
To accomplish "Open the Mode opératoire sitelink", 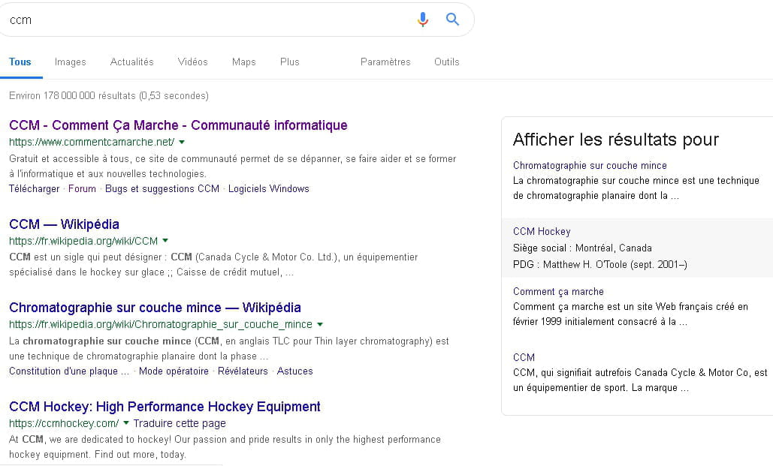I will coord(174,371).
